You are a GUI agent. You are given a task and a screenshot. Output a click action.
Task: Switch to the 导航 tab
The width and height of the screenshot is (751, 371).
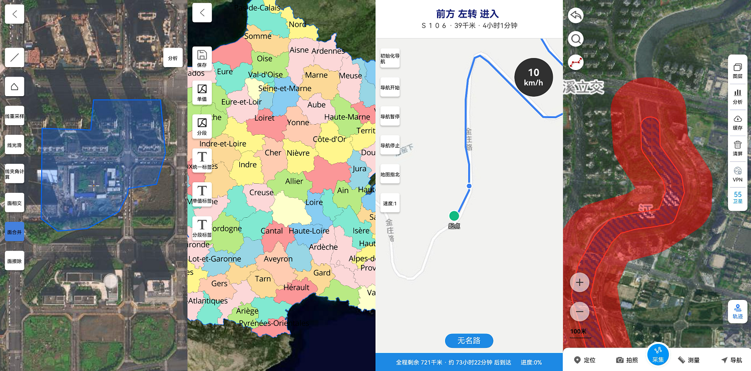[x=731, y=360]
